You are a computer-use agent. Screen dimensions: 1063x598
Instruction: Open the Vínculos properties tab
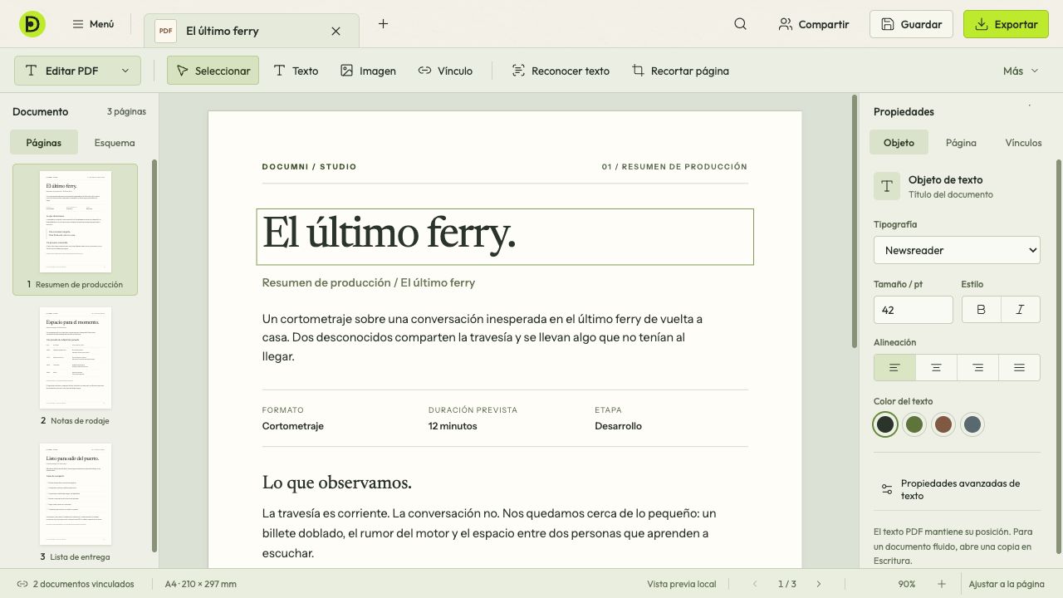(1023, 142)
